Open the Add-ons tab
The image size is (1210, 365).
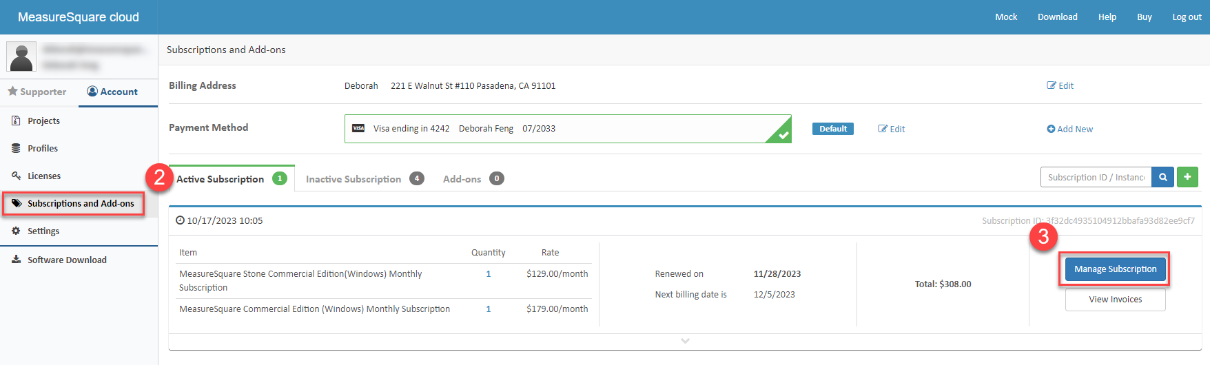coord(473,178)
